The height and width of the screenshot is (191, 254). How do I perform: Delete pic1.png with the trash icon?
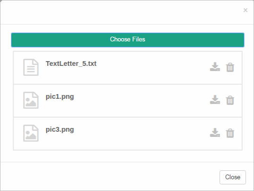tap(230, 100)
